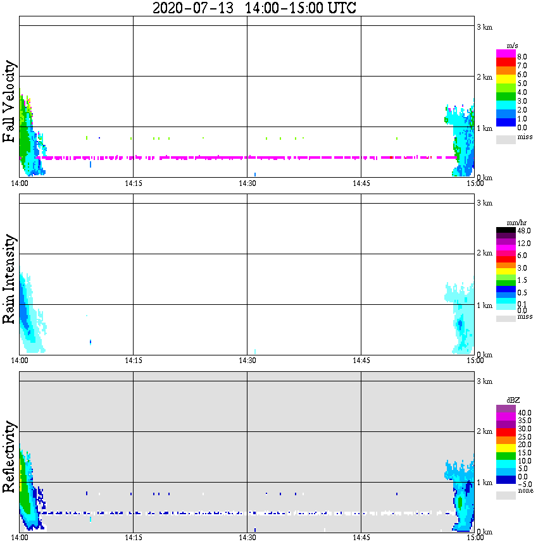This screenshot has width=538, height=549.
Task: Click the "14:30" tick under the Reflectivity plot
Action: click(247, 538)
